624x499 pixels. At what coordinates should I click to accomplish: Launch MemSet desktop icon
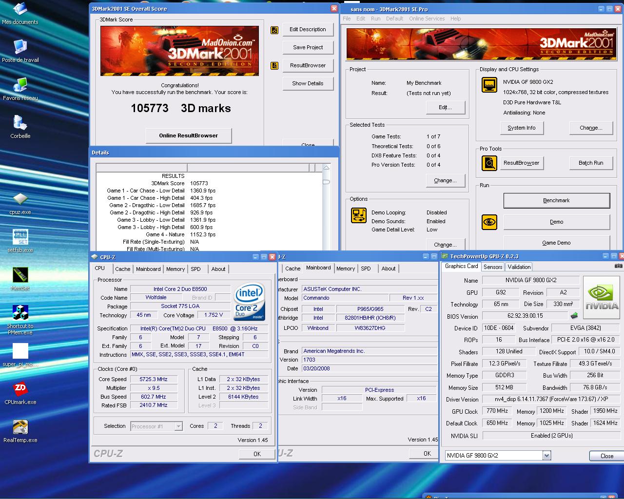tap(20, 279)
